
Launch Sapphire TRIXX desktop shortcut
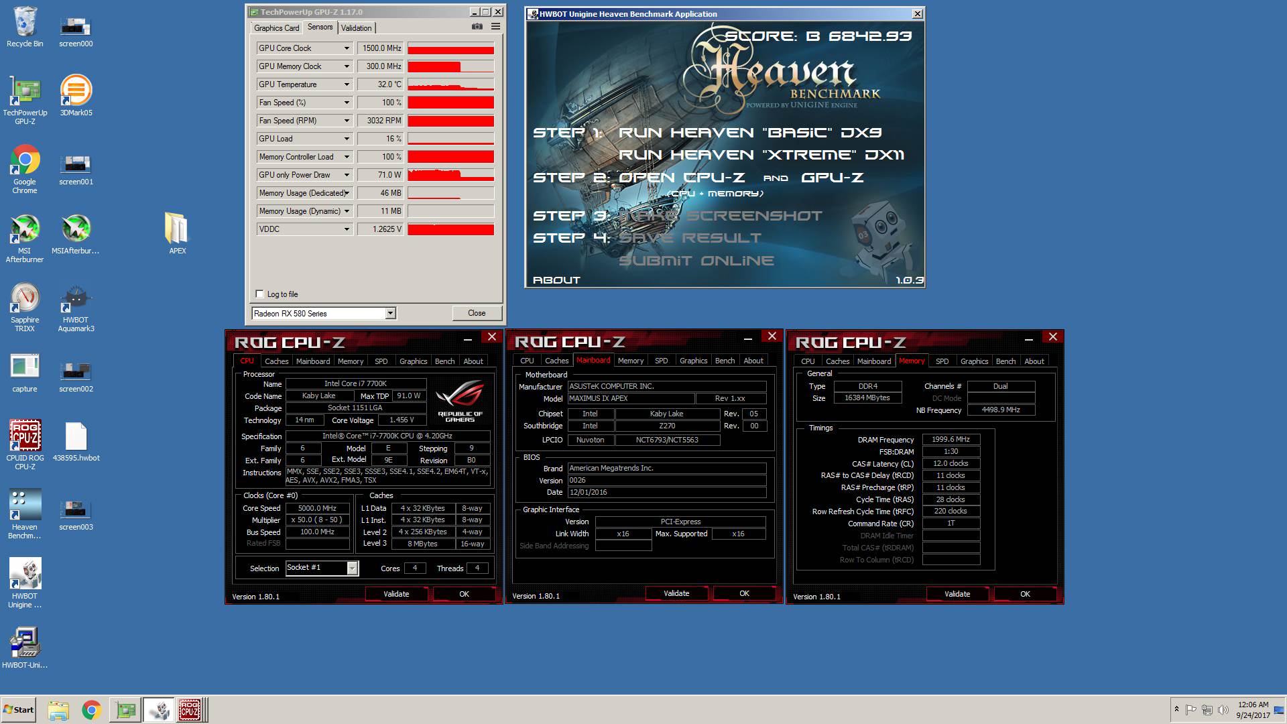coord(25,307)
